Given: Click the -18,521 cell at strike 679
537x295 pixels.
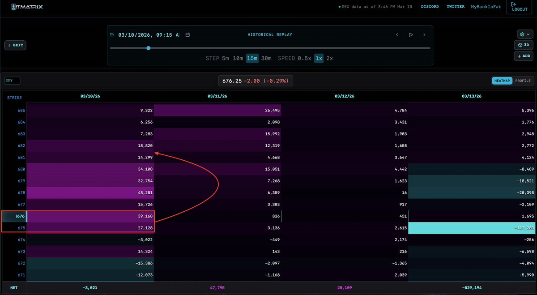Looking at the screenshot, I should coord(472,181).
